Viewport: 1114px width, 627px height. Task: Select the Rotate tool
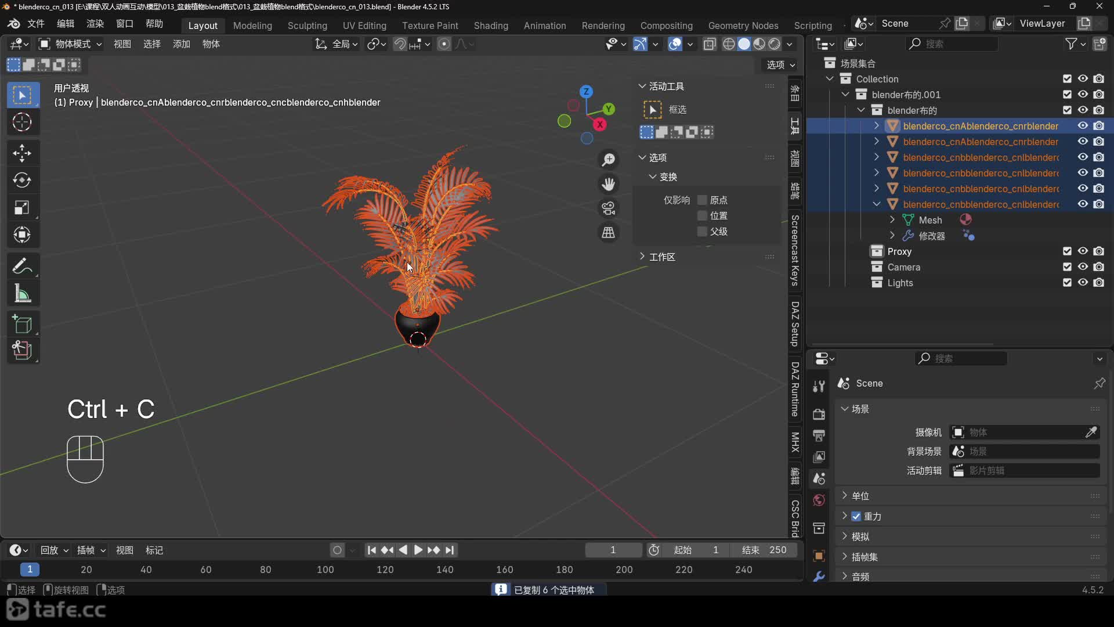pyautogui.click(x=22, y=181)
